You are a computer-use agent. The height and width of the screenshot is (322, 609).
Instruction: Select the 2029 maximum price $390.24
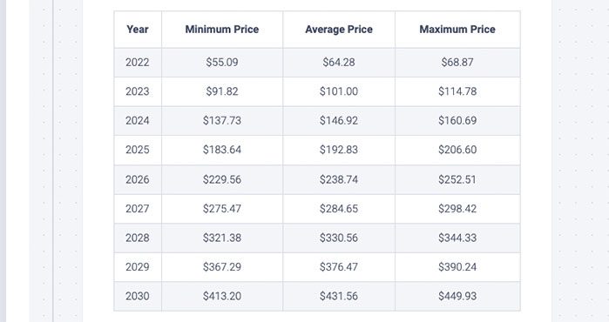point(457,267)
